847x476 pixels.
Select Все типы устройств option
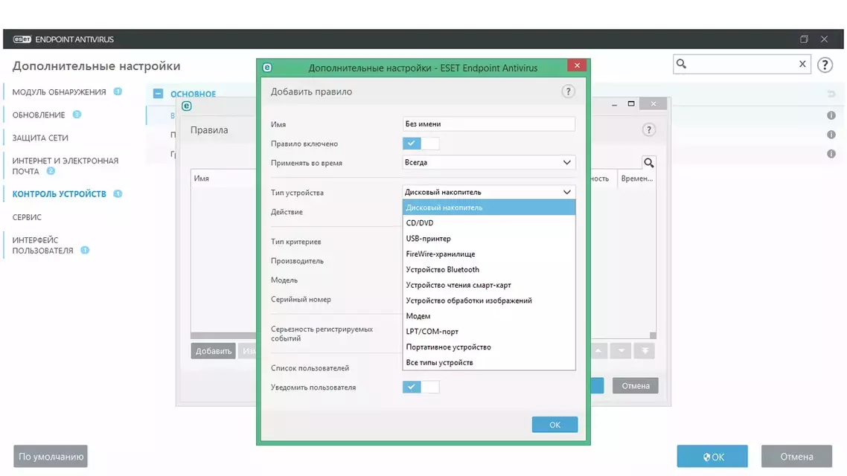click(489, 363)
